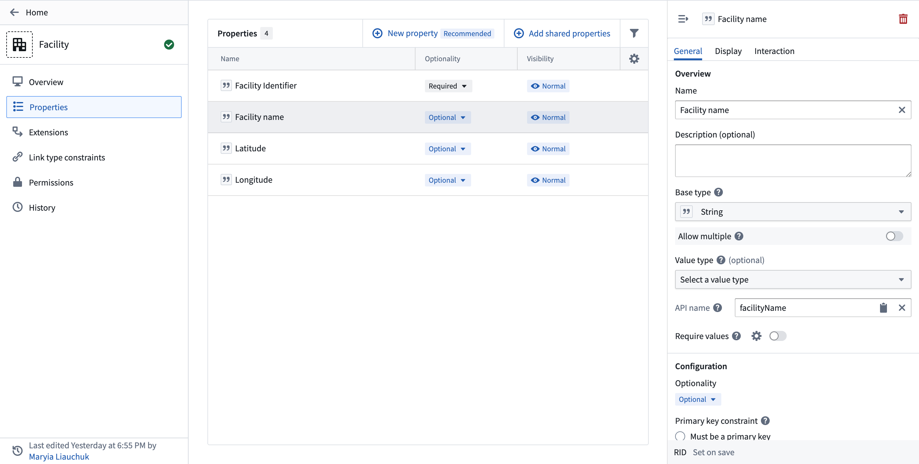
Task: Delete property with red trash icon
Action: coord(903,19)
